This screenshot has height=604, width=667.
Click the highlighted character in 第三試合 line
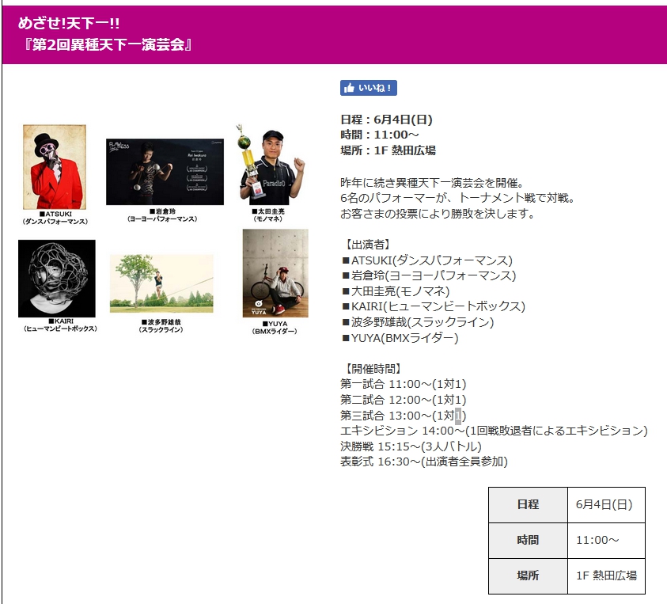458,416
